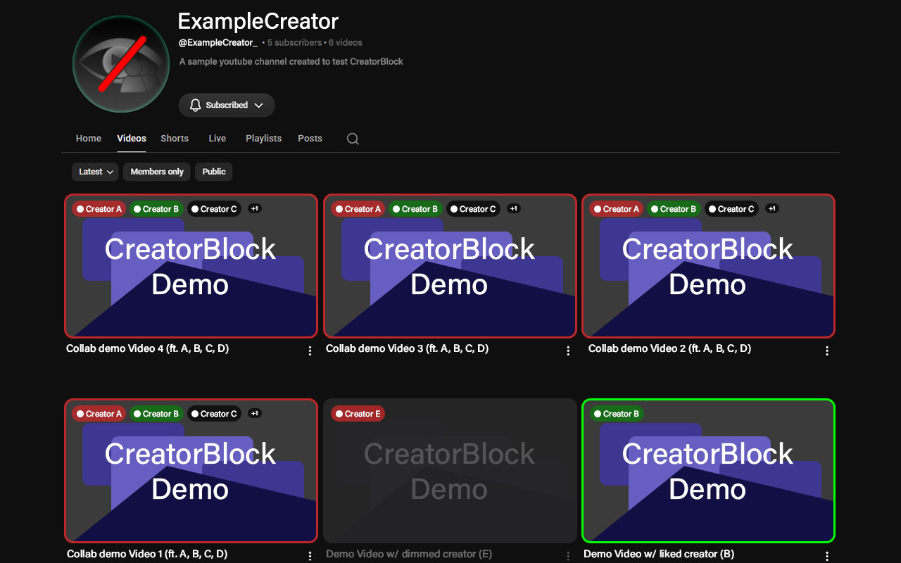Open the dimmed Creator E video thumbnail
901x563 pixels.
(x=450, y=471)
